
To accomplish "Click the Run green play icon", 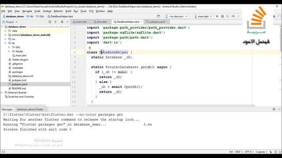I will [x=217, y=16].
